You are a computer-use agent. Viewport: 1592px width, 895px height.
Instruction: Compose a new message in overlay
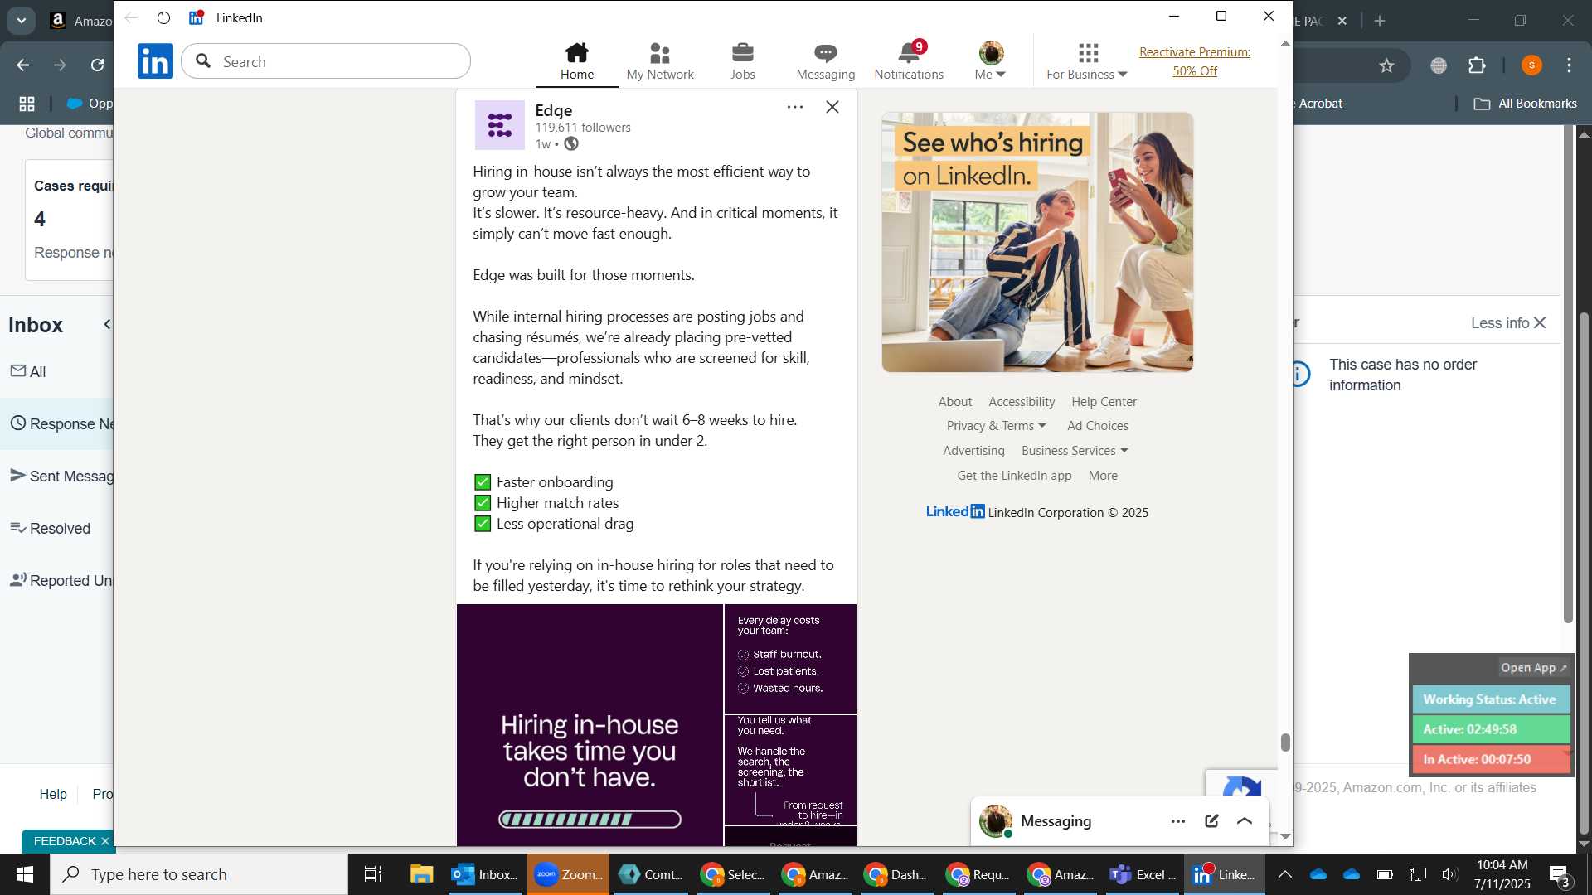[x=1211, y=821]
